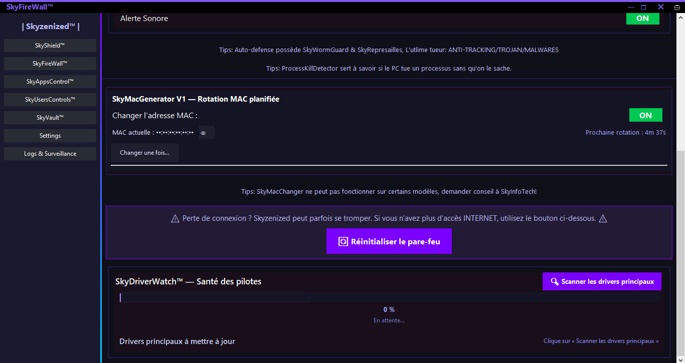
Task: Maximize the SkyFireWall window
Action: tap(643, 7)
